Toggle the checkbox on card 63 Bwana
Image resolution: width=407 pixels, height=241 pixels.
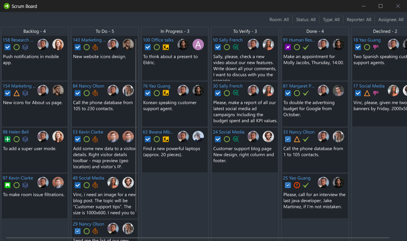pos(148,139)
